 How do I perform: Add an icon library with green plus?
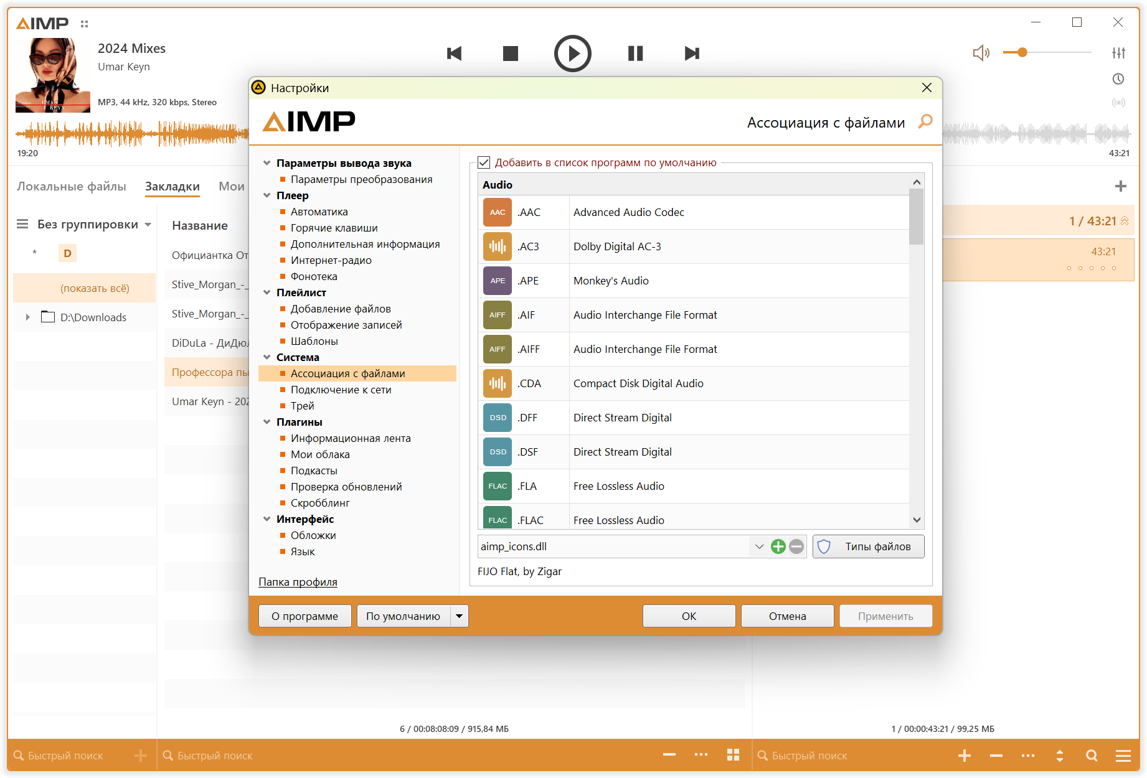pos(778,546)
